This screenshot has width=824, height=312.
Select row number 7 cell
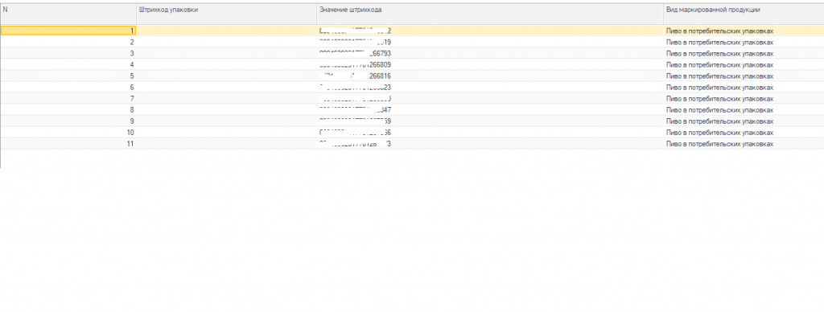click(68, 99)
